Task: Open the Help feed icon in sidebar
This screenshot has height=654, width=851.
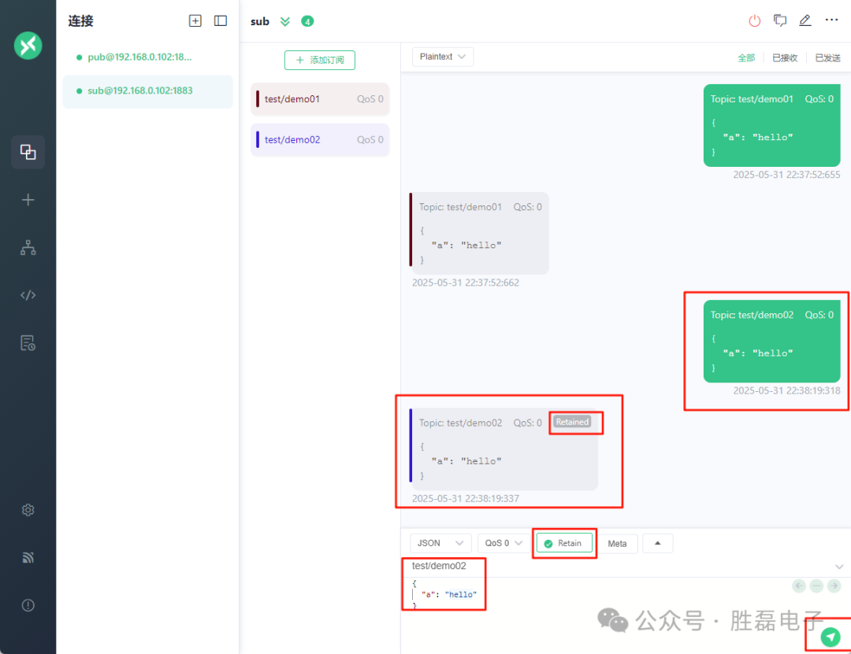Action: click(x=28, y=557)
